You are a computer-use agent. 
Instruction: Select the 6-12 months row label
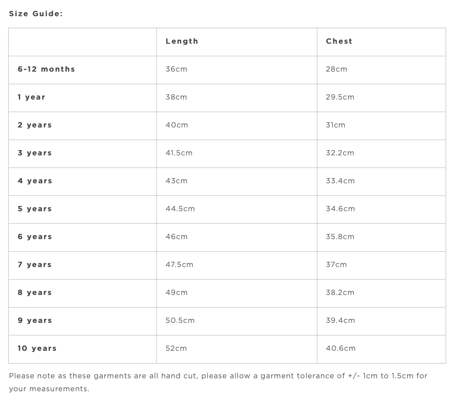click(46, 69)
